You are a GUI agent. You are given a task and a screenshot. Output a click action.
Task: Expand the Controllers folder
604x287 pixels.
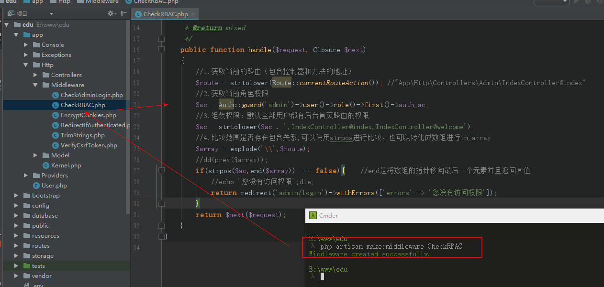tap(36, 75)
